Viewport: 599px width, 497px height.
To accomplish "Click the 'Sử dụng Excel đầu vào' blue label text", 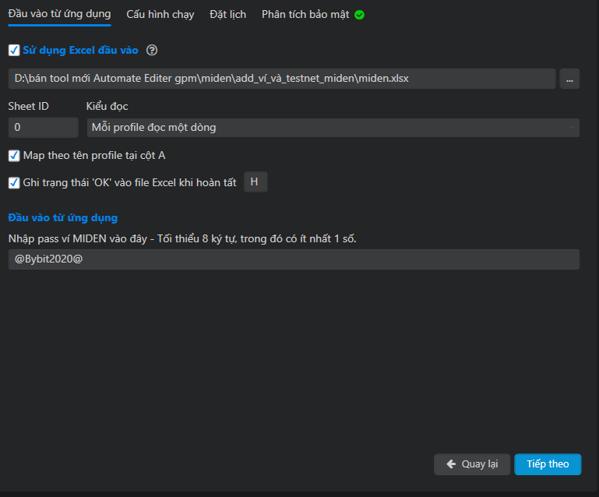I will [81, 51].
